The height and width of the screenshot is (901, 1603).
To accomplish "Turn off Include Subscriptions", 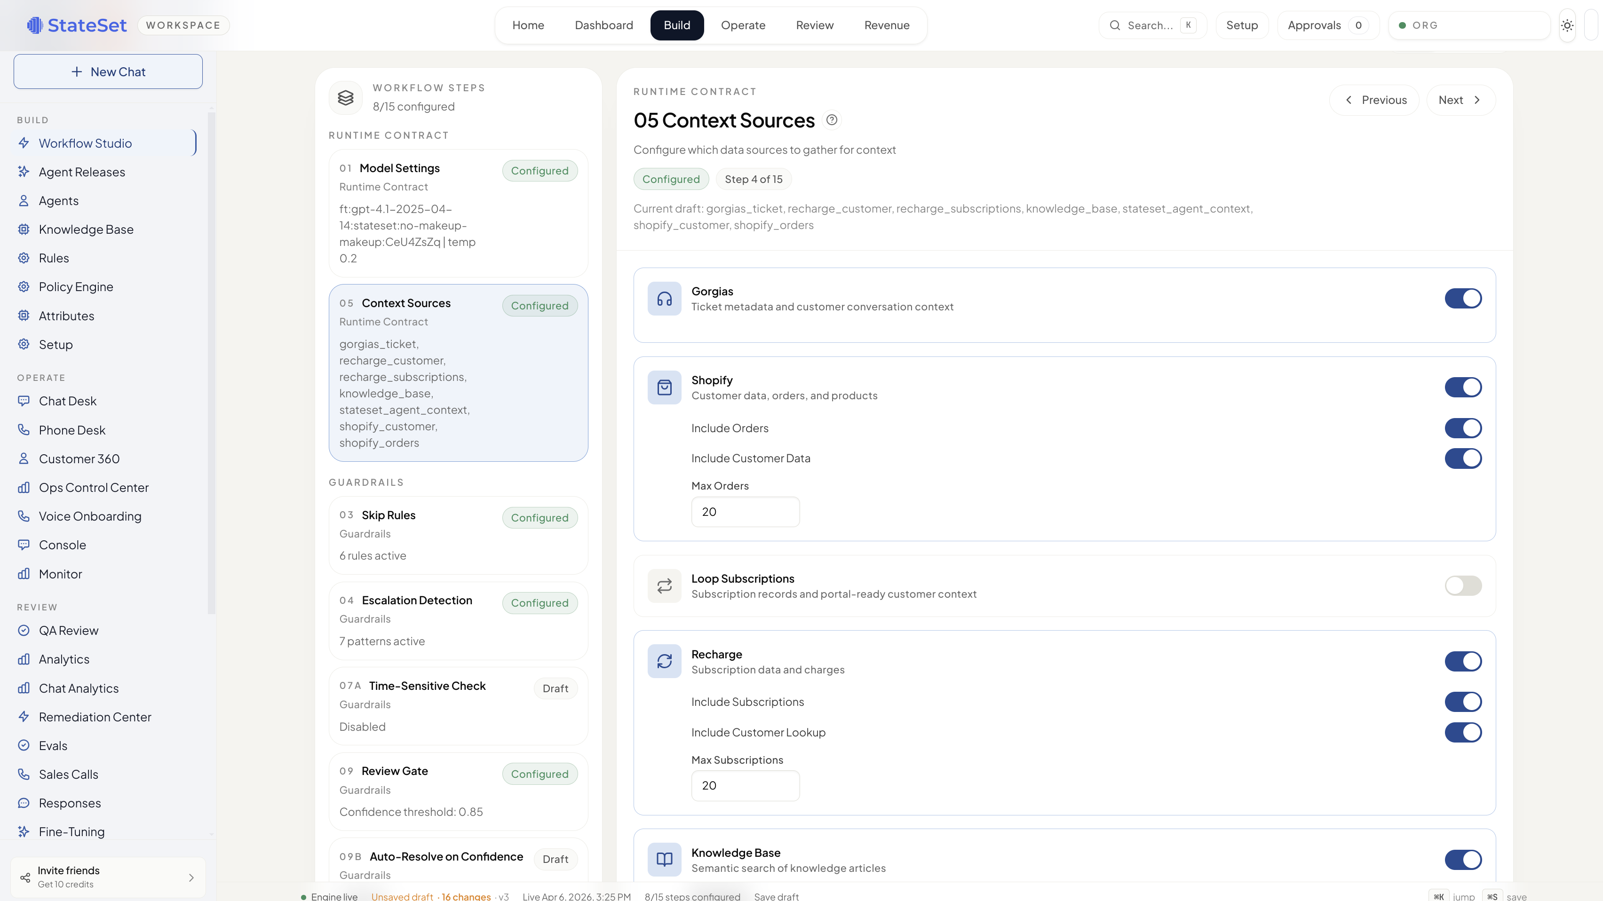I will [x=1463, y=702].
